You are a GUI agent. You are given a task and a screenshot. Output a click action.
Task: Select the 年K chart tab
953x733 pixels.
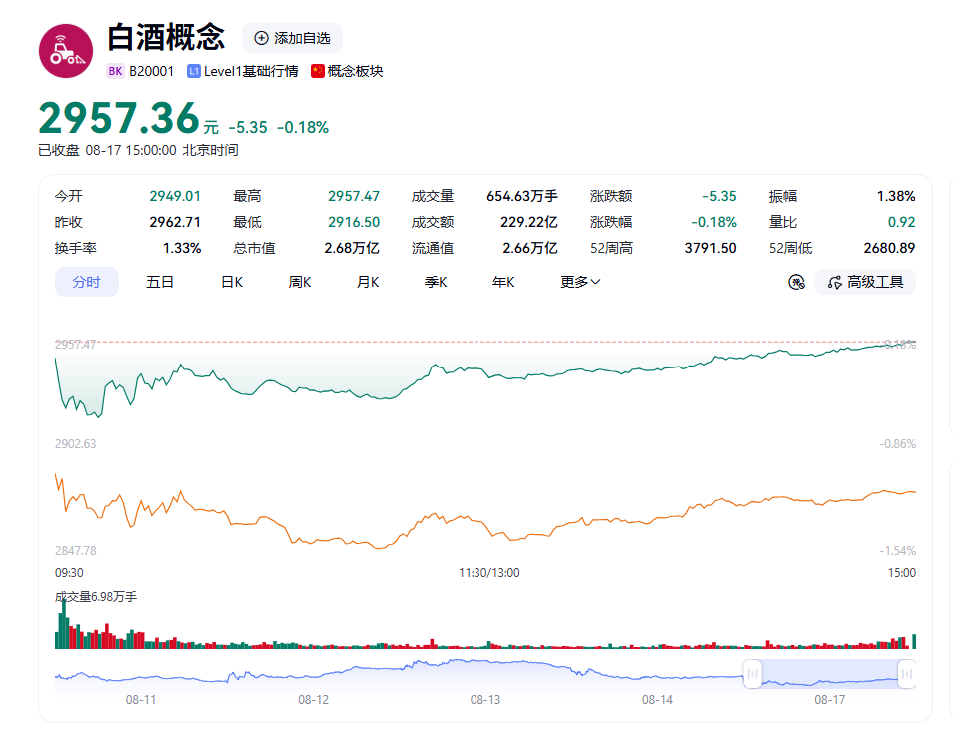(x=503, y=282)
